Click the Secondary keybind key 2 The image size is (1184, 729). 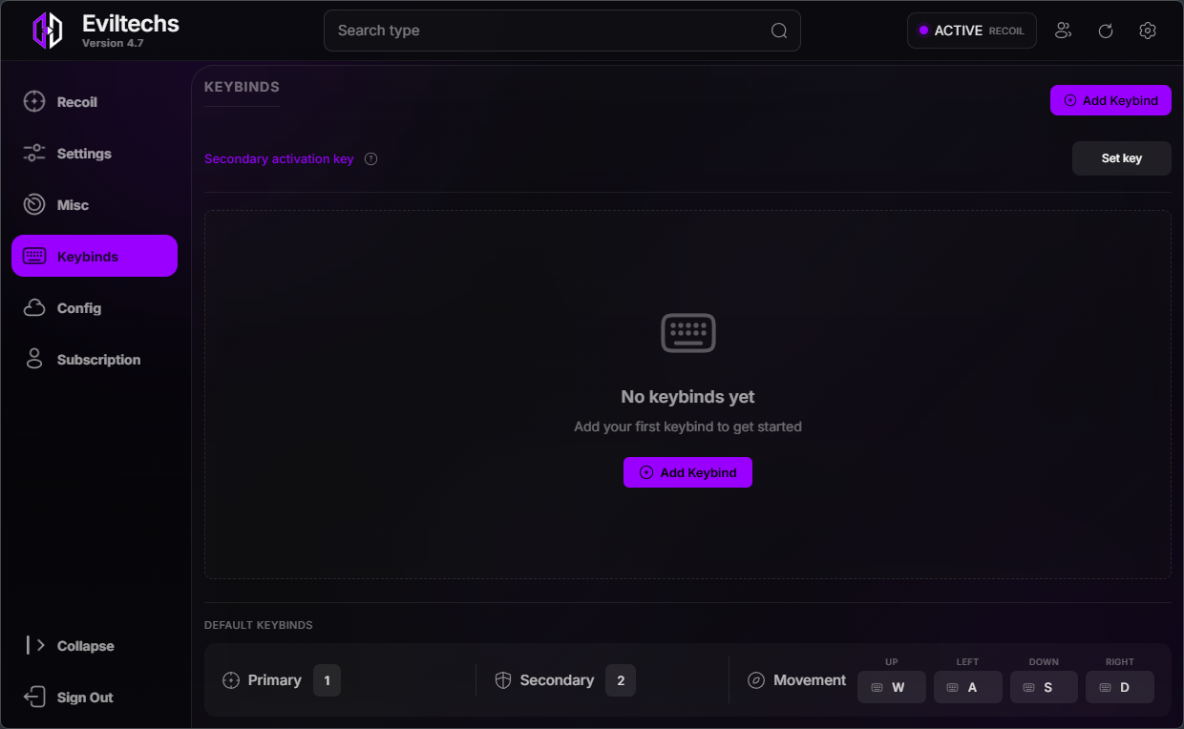[621, 680]
